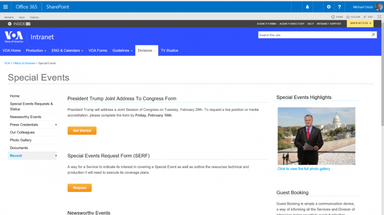Expand Press Credentials submenu arrow

click(56, 125)
